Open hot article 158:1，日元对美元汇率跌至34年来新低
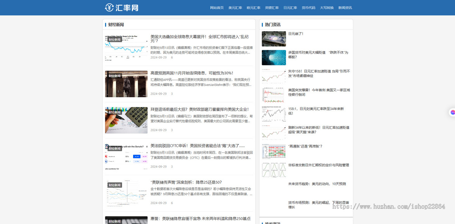455x224 pixels. [316, 111]
